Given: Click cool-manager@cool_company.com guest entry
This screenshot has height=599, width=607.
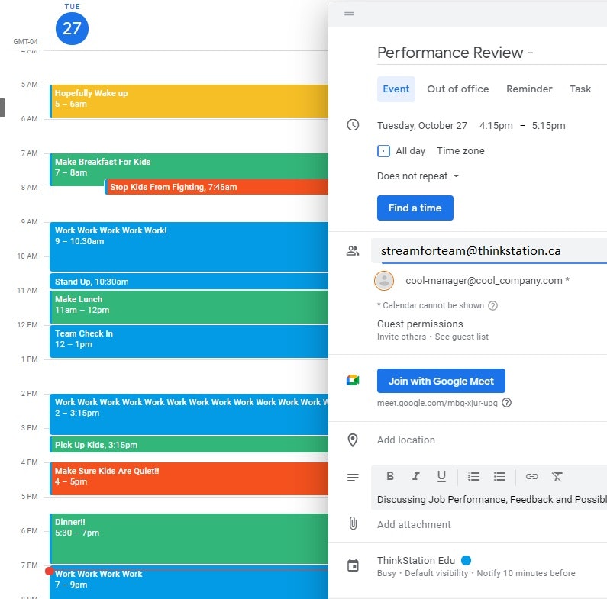Looking at the screenshot, I should pos(487,281).
